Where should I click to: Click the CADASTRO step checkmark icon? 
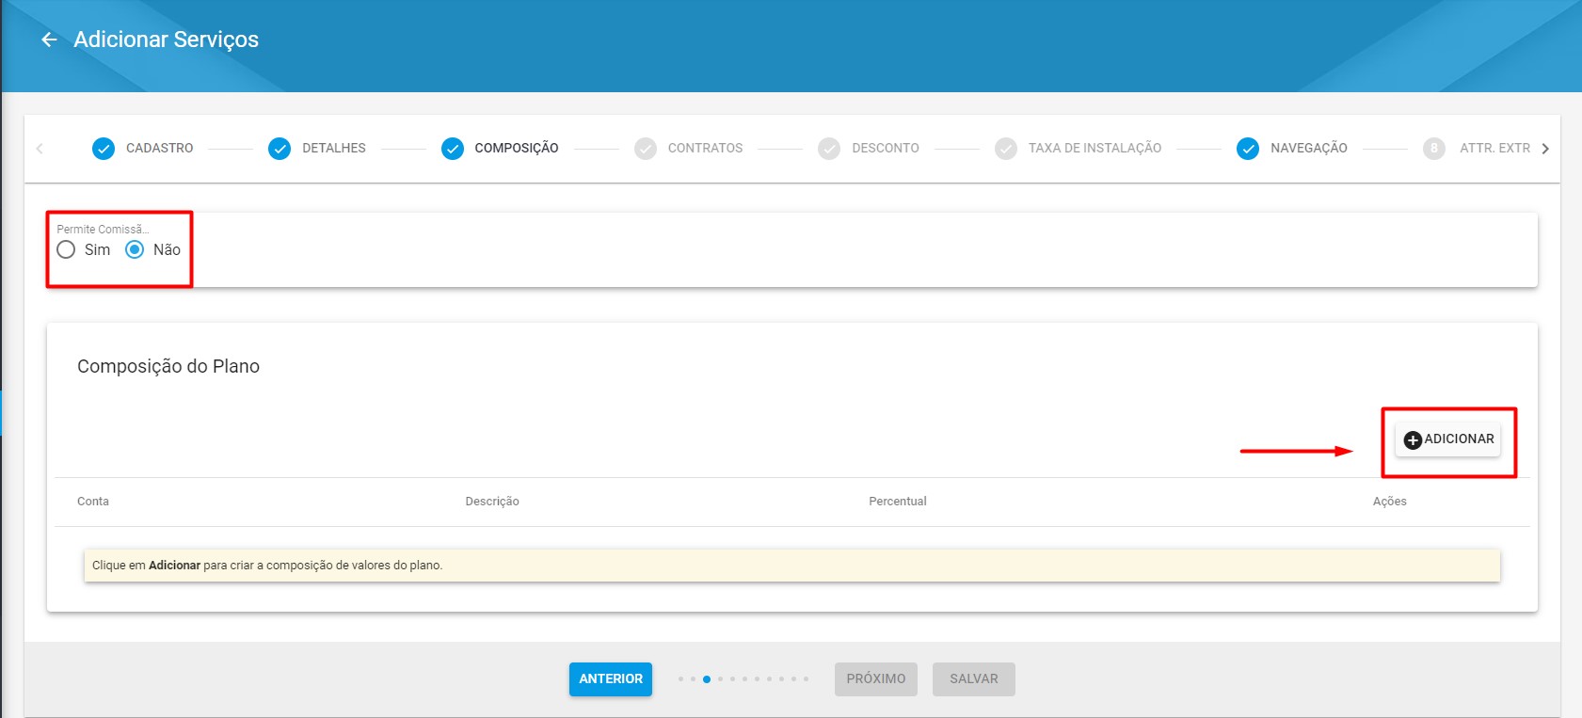point(104,149)
